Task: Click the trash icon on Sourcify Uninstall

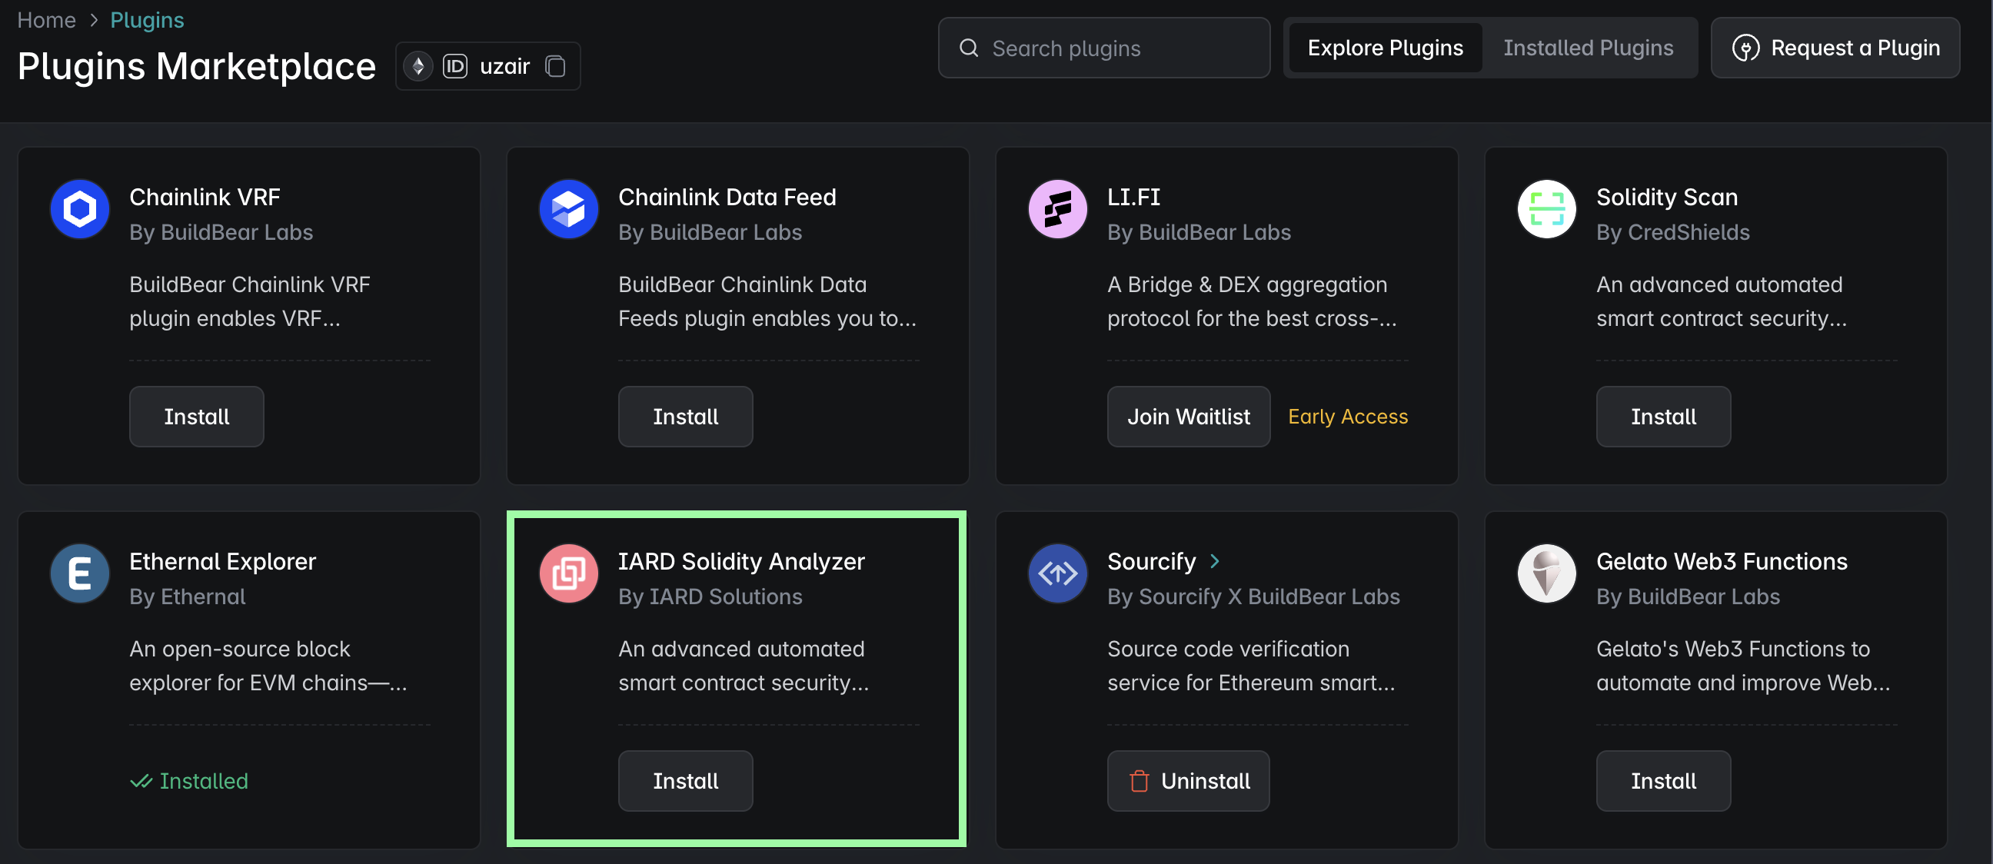Action: (1139, 781)
